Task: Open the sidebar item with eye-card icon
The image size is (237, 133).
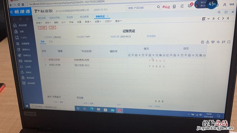Action: (x=21, y=61)
